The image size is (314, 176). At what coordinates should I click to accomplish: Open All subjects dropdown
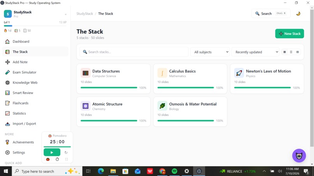click(210, 52)
